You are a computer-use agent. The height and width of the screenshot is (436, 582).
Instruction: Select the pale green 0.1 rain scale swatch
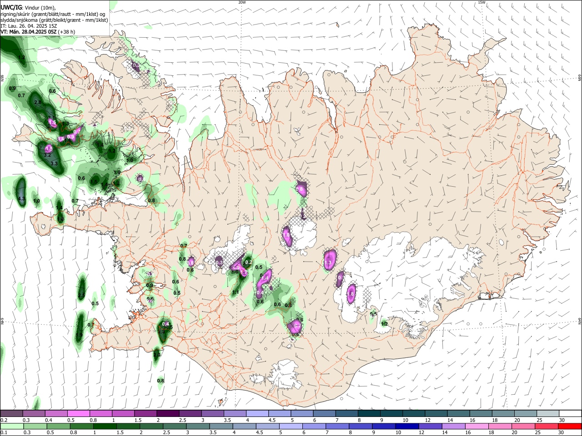tap(11, 426)
